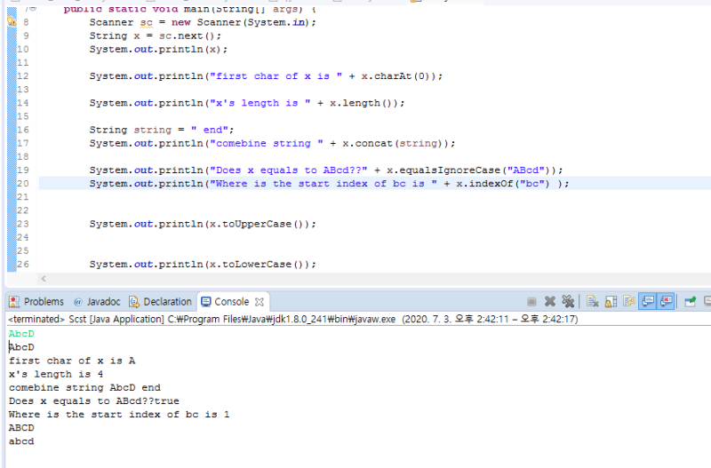
Task: Remove all terminated launches with double X icon
Action: tap(568, 302)
